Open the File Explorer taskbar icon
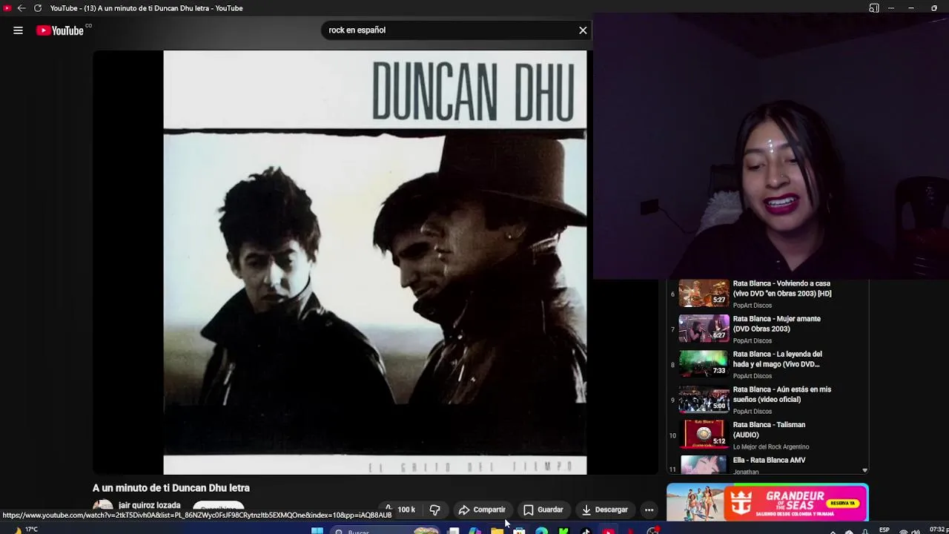The image size is (949, 534). [x=497, y=531]
